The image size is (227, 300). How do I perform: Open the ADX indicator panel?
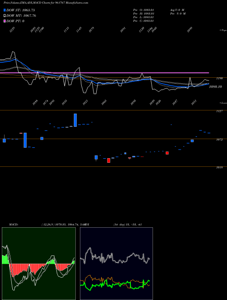[x=116, y=264]
